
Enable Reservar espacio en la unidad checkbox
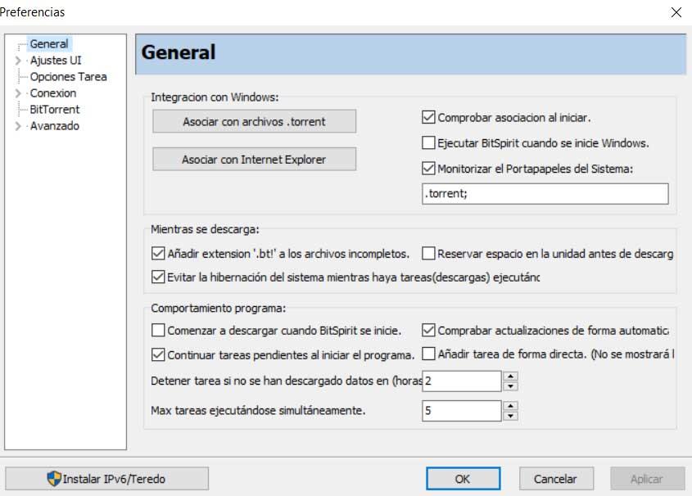point(428,254)
